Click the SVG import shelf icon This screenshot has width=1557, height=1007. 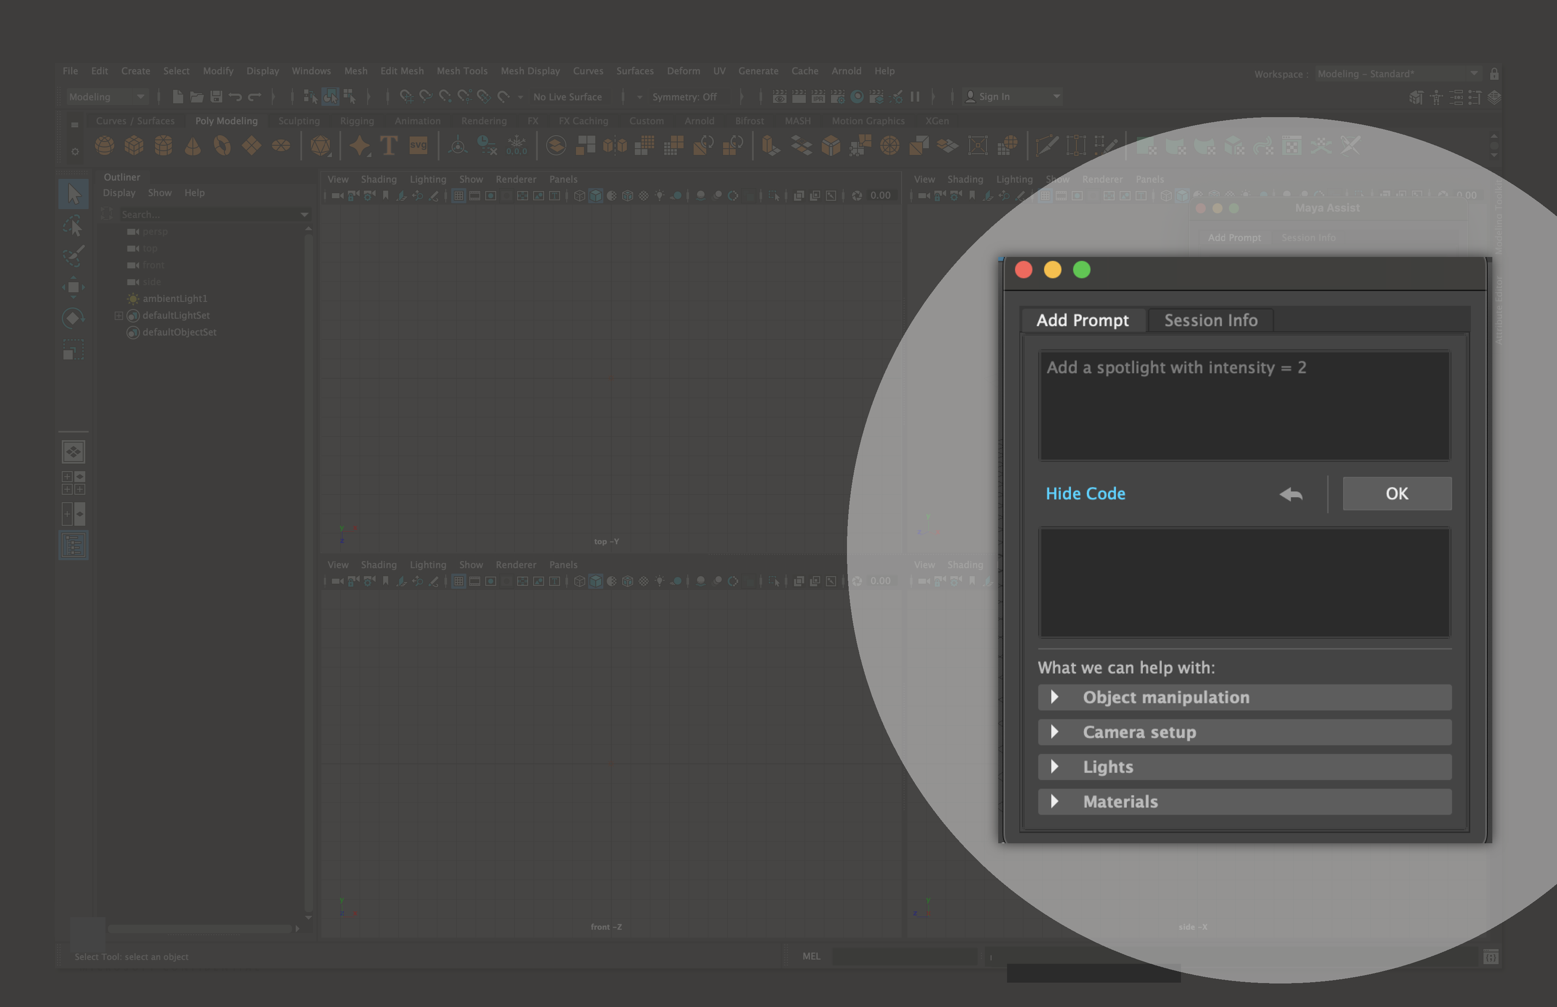(418, 145)
